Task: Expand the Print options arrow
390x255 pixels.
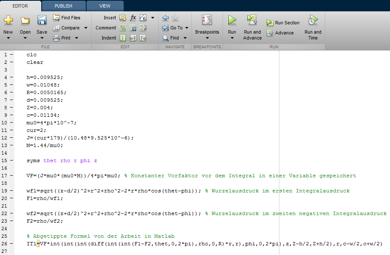Action: (x=77, y=38)
